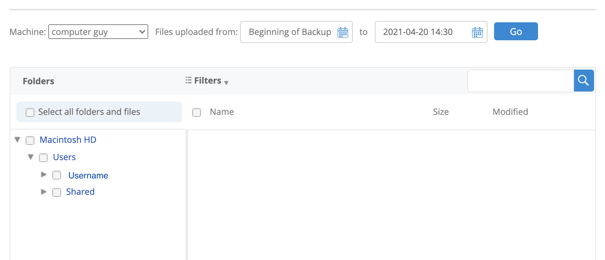
Task: Click the magnifying glass search button
Action: tap(584, 81)
